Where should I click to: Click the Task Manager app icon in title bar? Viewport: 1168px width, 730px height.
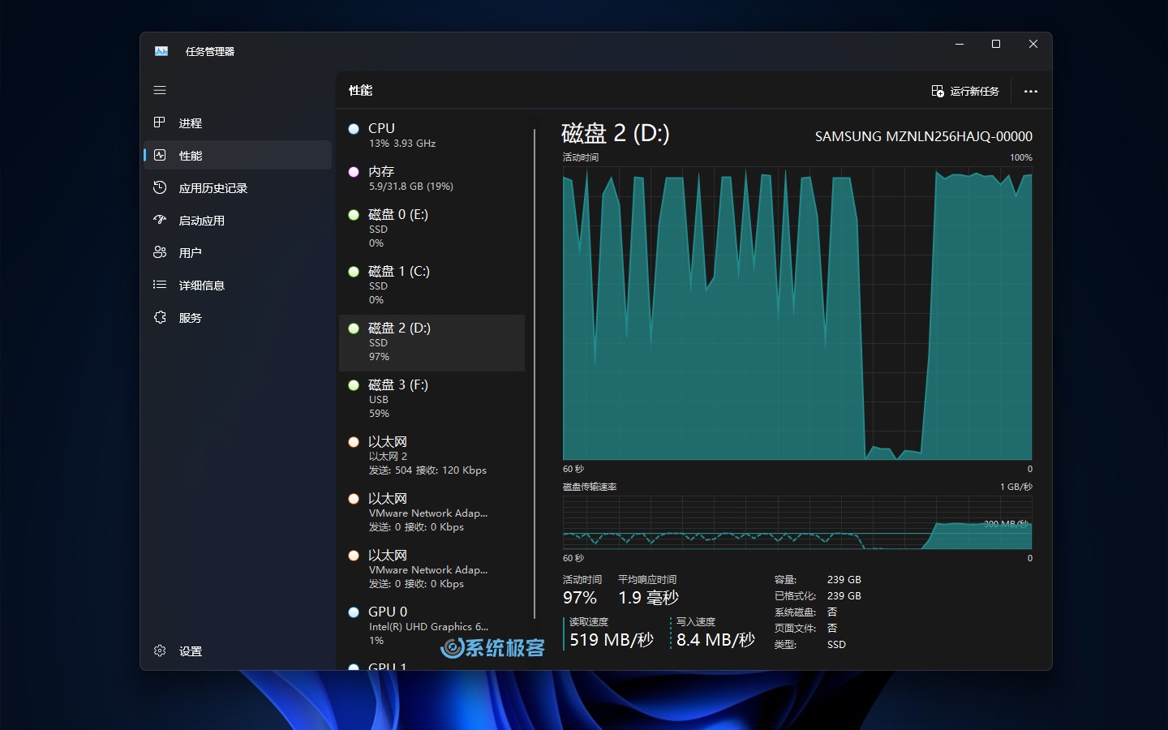(x=161, y=51)
